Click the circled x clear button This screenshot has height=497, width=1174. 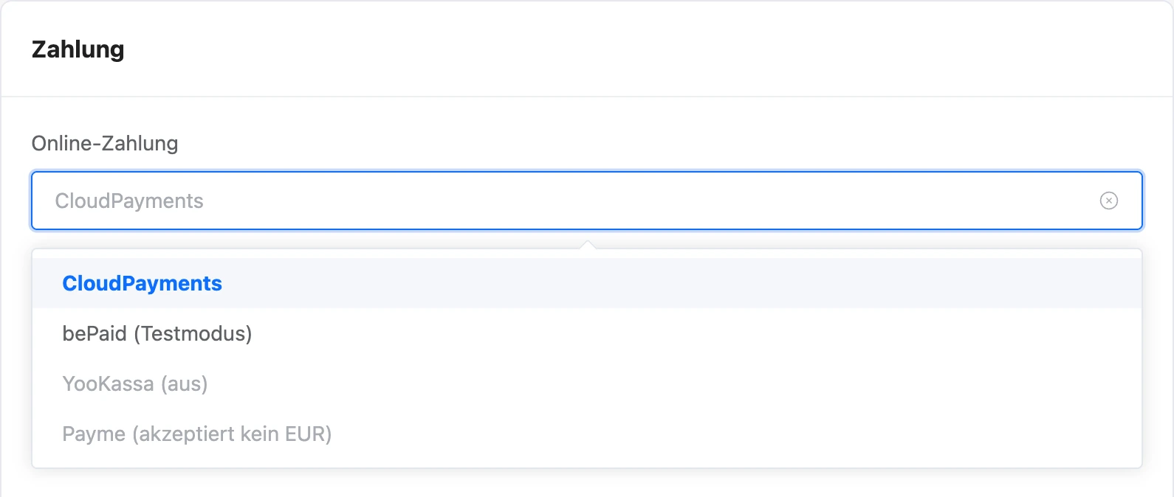(x=1108, y=201)
